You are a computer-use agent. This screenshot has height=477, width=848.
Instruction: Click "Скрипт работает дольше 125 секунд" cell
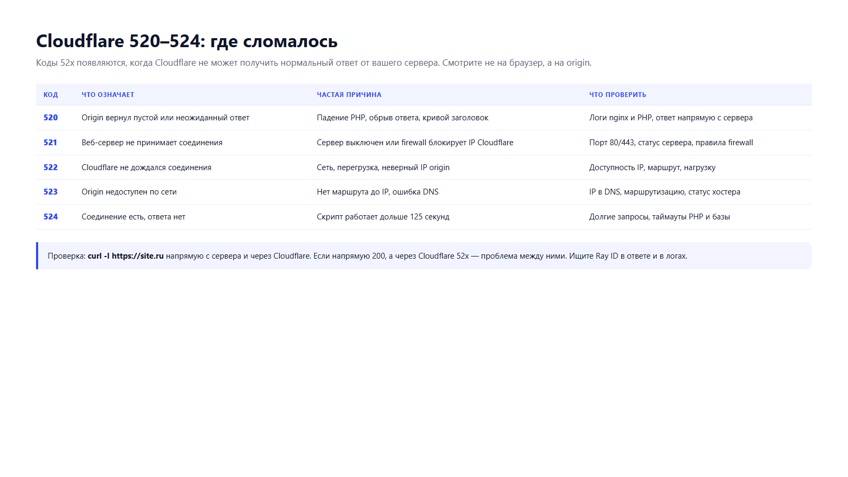(383, 217)
